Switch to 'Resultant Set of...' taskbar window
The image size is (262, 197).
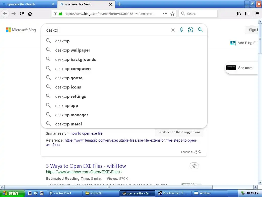(x=173, y=193)
